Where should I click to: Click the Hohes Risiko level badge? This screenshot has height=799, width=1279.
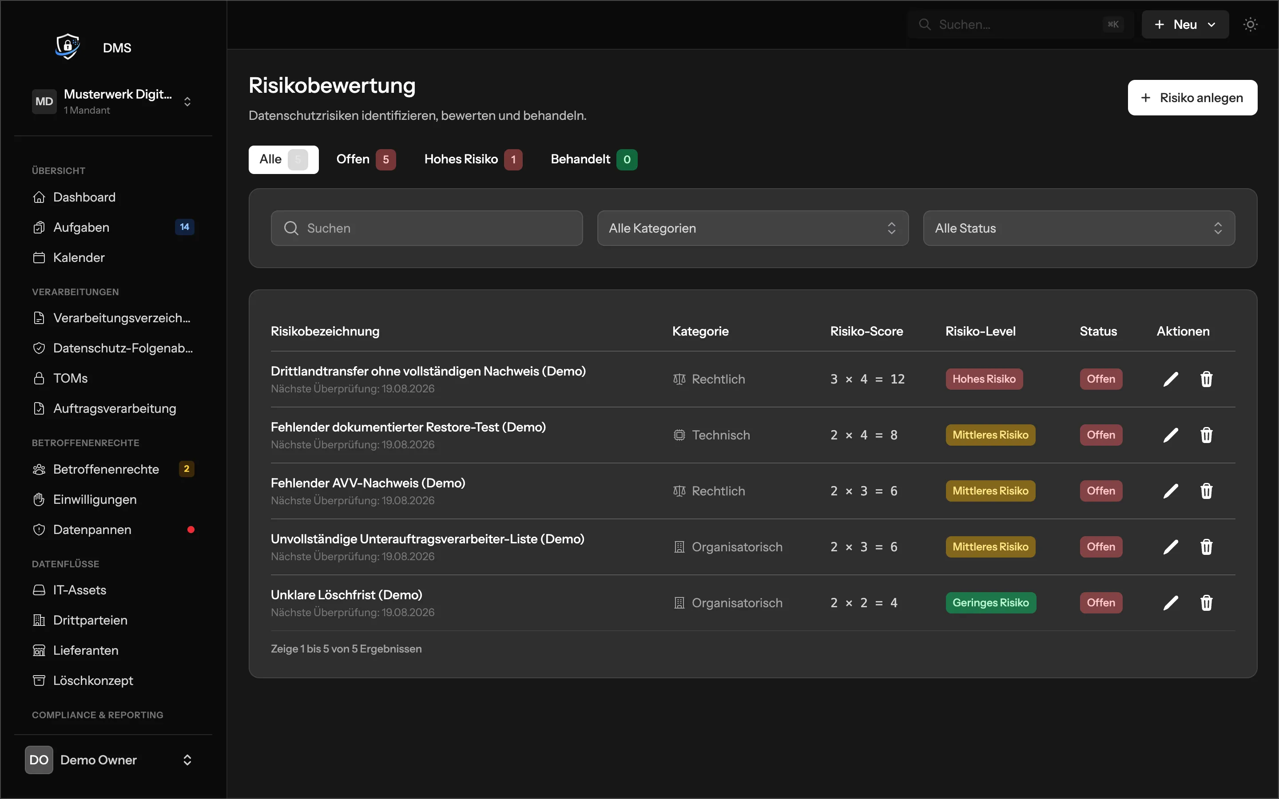(984, 379)
